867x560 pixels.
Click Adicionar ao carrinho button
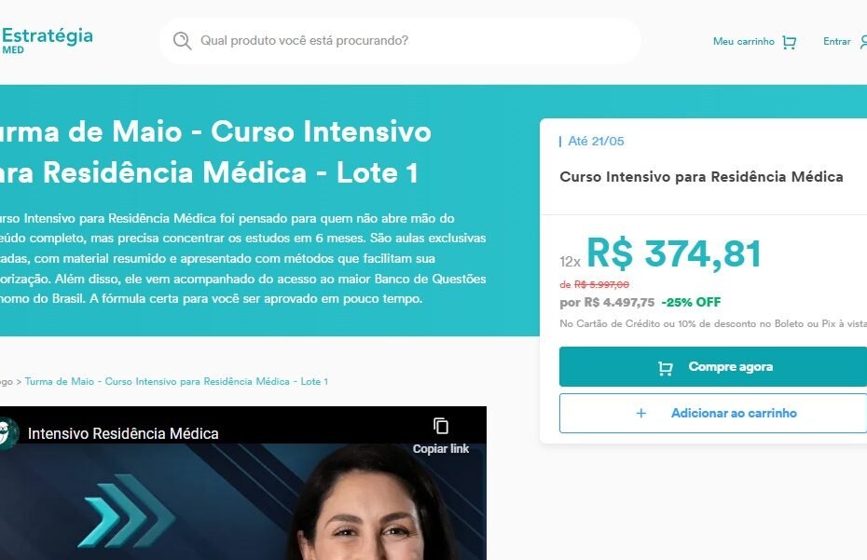pos(713,413)
